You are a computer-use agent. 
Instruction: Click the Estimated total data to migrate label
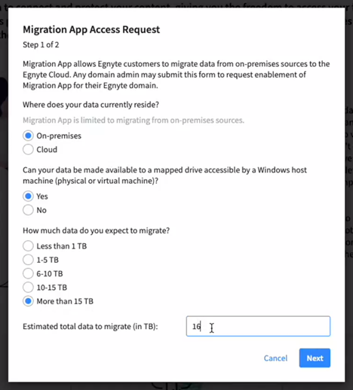(91, 327)
